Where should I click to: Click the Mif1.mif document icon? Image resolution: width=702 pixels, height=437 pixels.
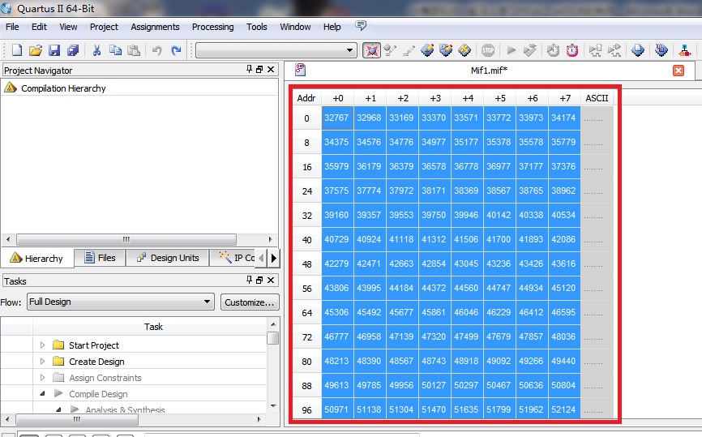tap(301, 70)
